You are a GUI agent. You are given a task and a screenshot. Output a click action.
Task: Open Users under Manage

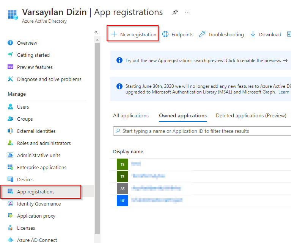coord(23,107)
